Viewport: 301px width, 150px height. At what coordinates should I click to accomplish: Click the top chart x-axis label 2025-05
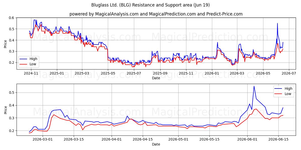[x=108, y=73]
